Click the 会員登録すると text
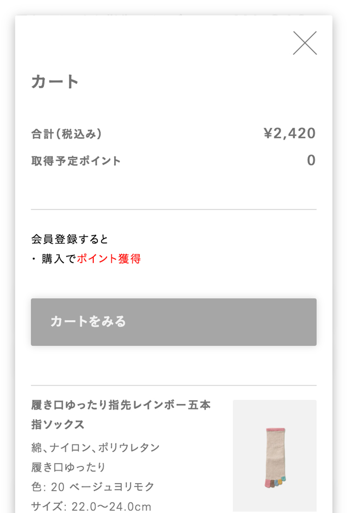The image size is (348, 513). click(70, 240)
